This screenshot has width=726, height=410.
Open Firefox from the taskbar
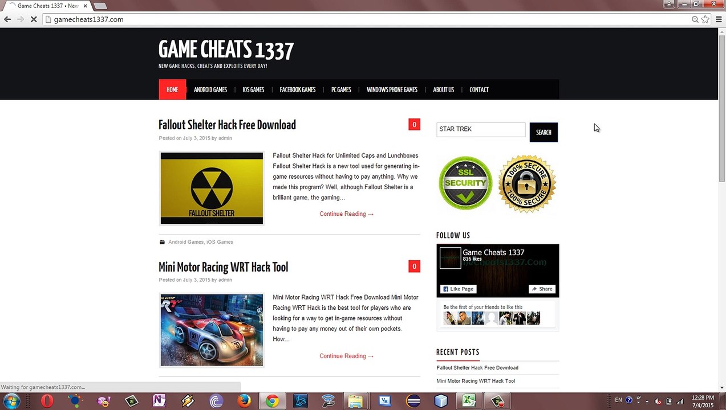[x=244, y=401]
